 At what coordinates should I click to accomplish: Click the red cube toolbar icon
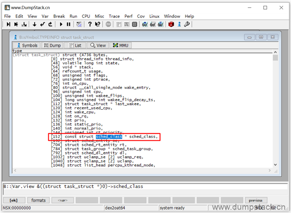pyautogui.click(x=171, y=25)
